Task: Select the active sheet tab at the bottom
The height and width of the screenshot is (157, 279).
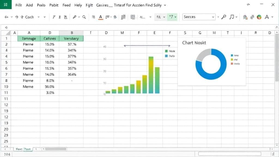Action: [23, 149]
